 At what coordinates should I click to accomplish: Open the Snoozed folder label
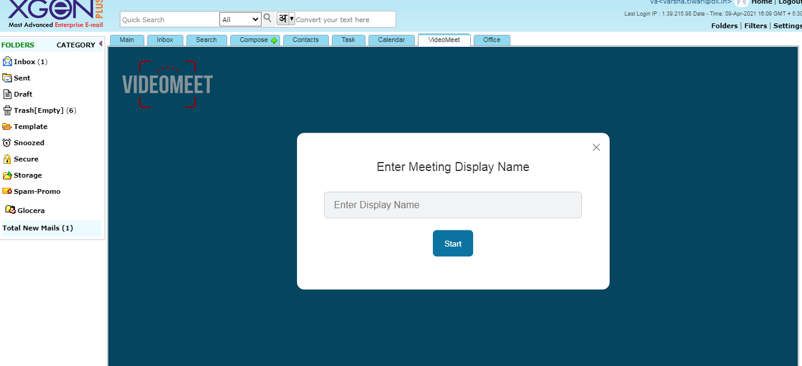(29, 143)
